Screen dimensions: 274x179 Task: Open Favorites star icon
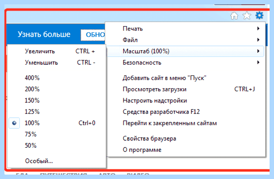[247, 16]
